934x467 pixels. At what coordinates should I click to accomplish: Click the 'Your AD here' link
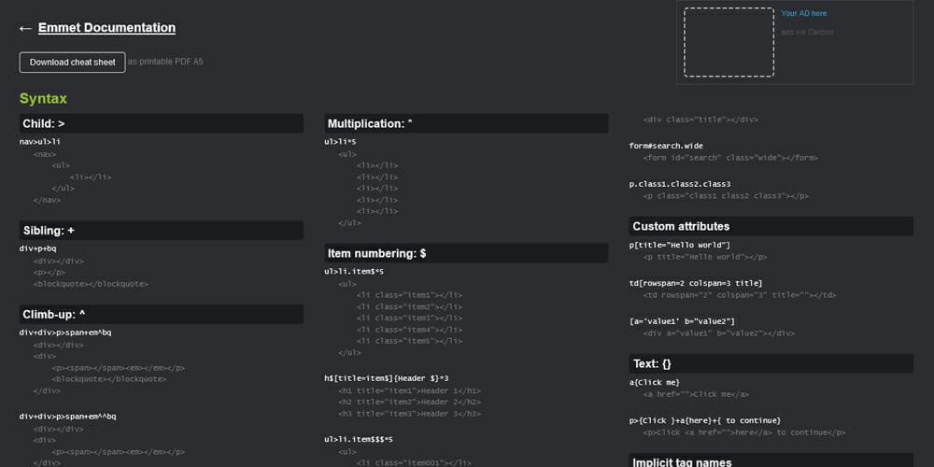coord(803,13)
